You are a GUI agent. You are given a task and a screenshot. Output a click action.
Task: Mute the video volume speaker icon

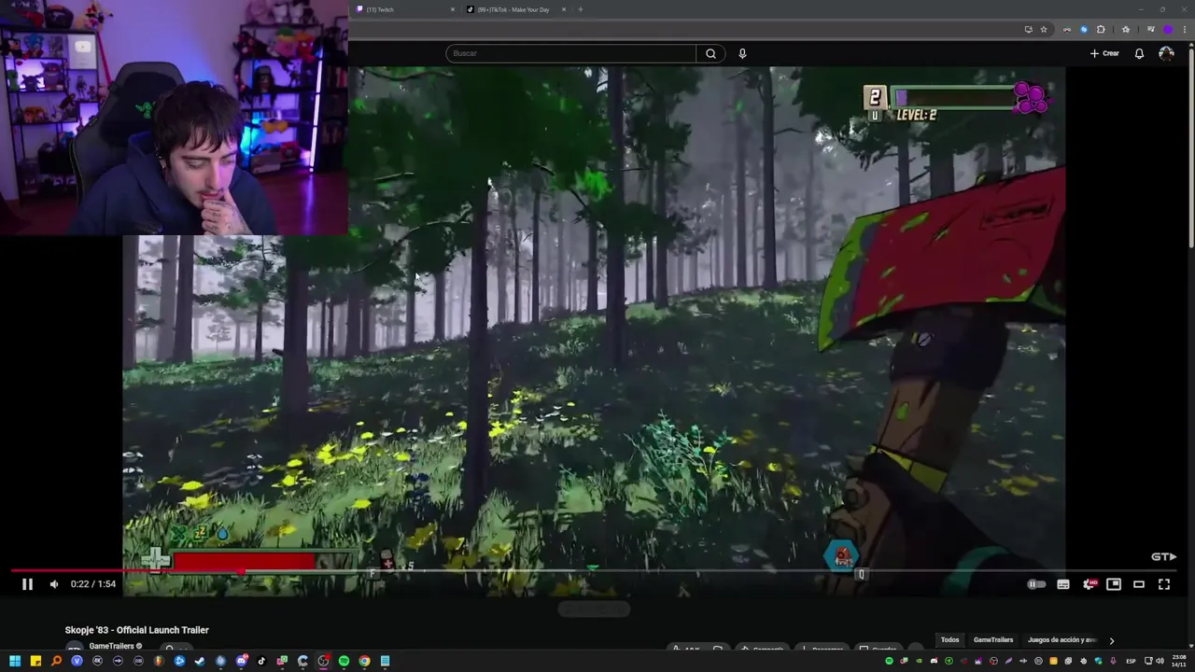pyautogui.click(x=54, y=584)
